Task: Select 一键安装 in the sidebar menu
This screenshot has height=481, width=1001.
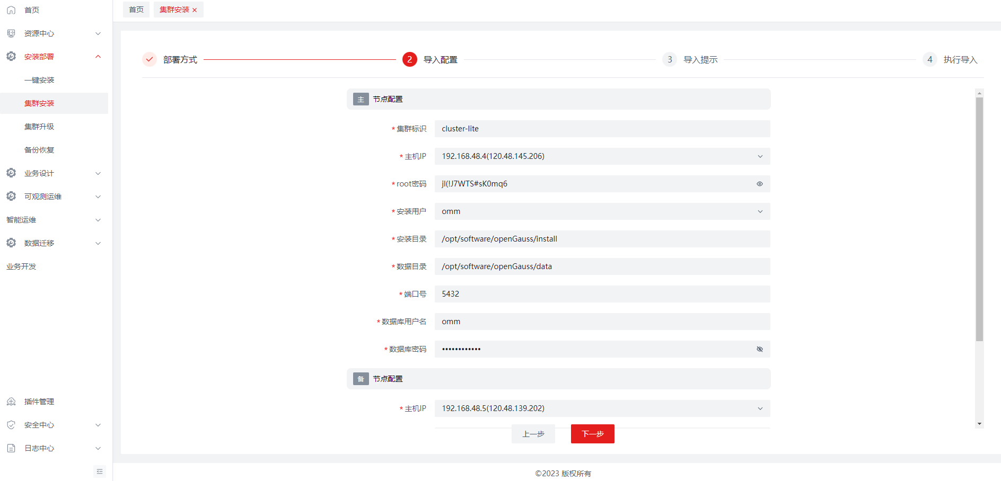Action: (x=39, y=80)
